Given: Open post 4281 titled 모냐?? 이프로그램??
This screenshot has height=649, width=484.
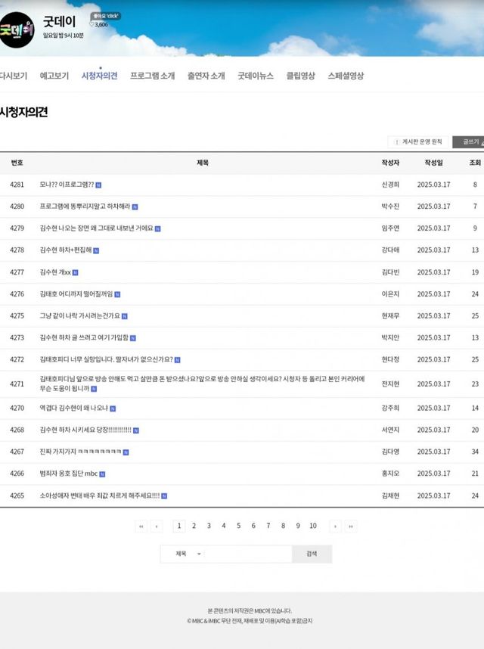Looking at the screenshot, I should coord(67,185).
